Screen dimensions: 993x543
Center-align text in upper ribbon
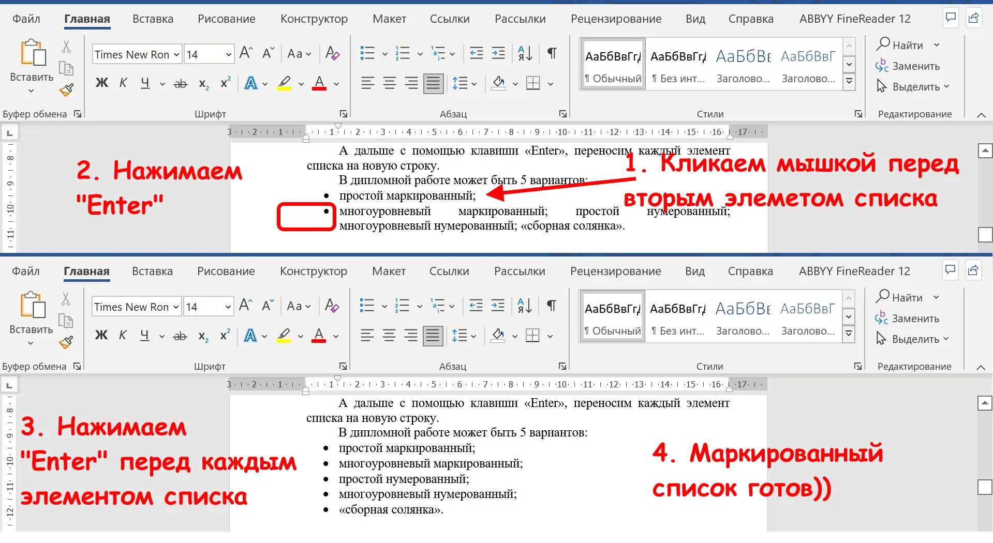(389, 83)
